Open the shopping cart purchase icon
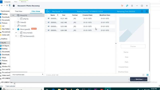This screenshot has width=160, height=90. (122, 6)
